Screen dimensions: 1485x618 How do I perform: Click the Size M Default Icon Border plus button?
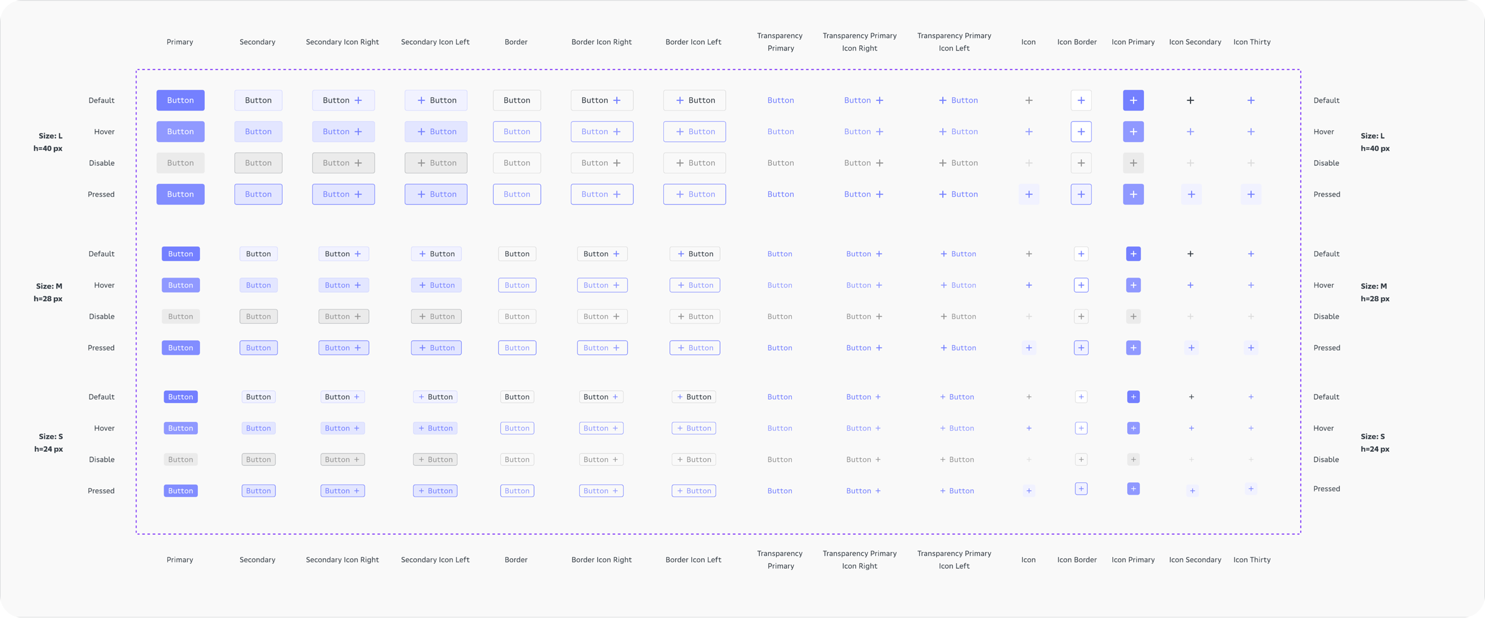(1081, 254)
